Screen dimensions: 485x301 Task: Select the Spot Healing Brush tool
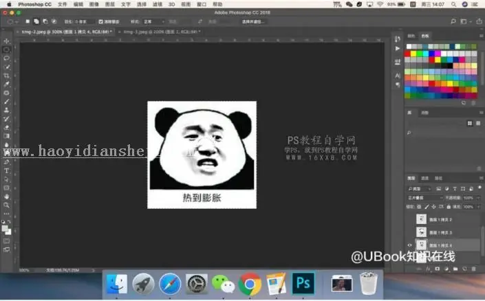click(6, 93)
